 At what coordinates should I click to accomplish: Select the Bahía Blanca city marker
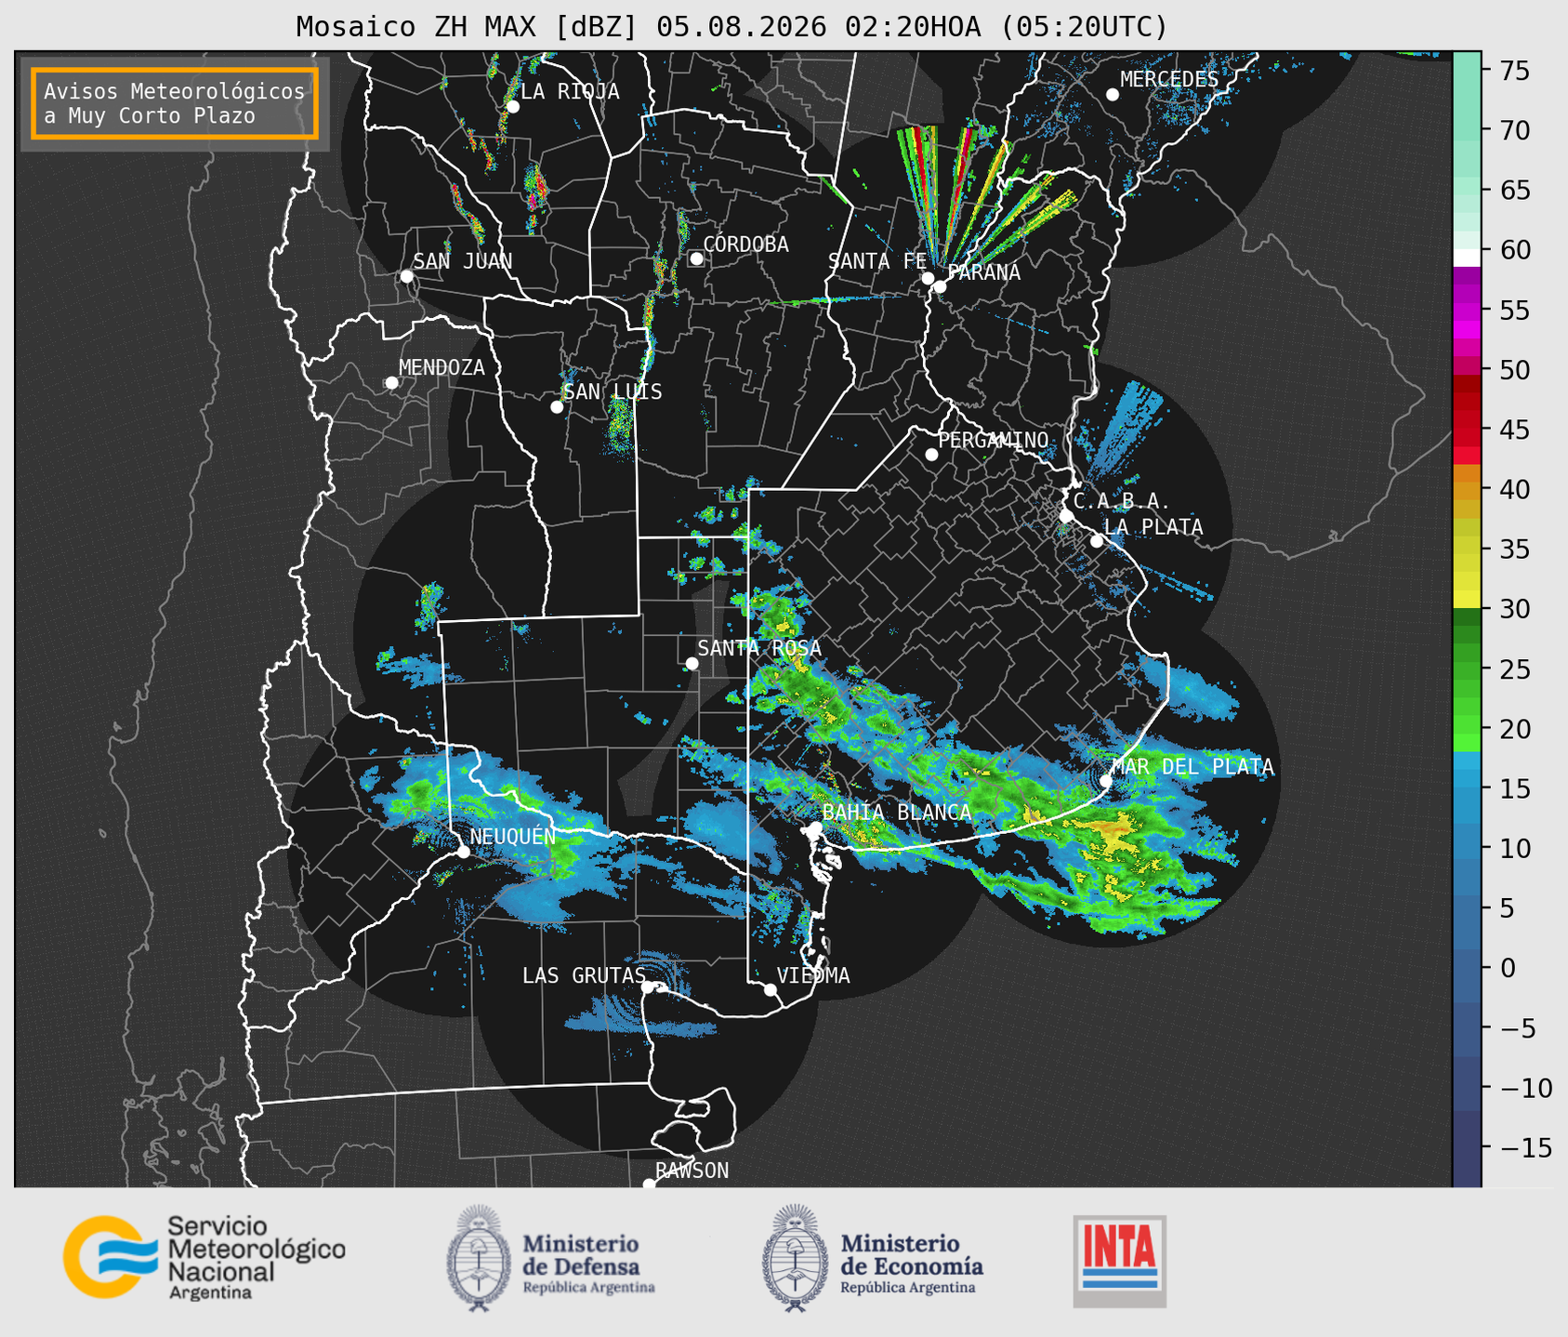pos(815,827)
